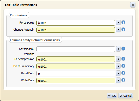
Task: View help for Pin CF in memory
Action: pyautogui.click(x=123, y=66)
